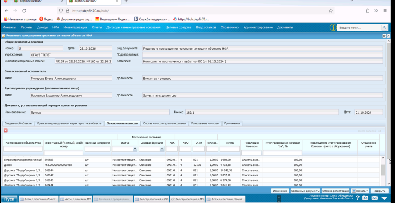This screenshot has height=203, width=395.
Task: Click the red clear-filter icon above table
Action: [6, 131]
